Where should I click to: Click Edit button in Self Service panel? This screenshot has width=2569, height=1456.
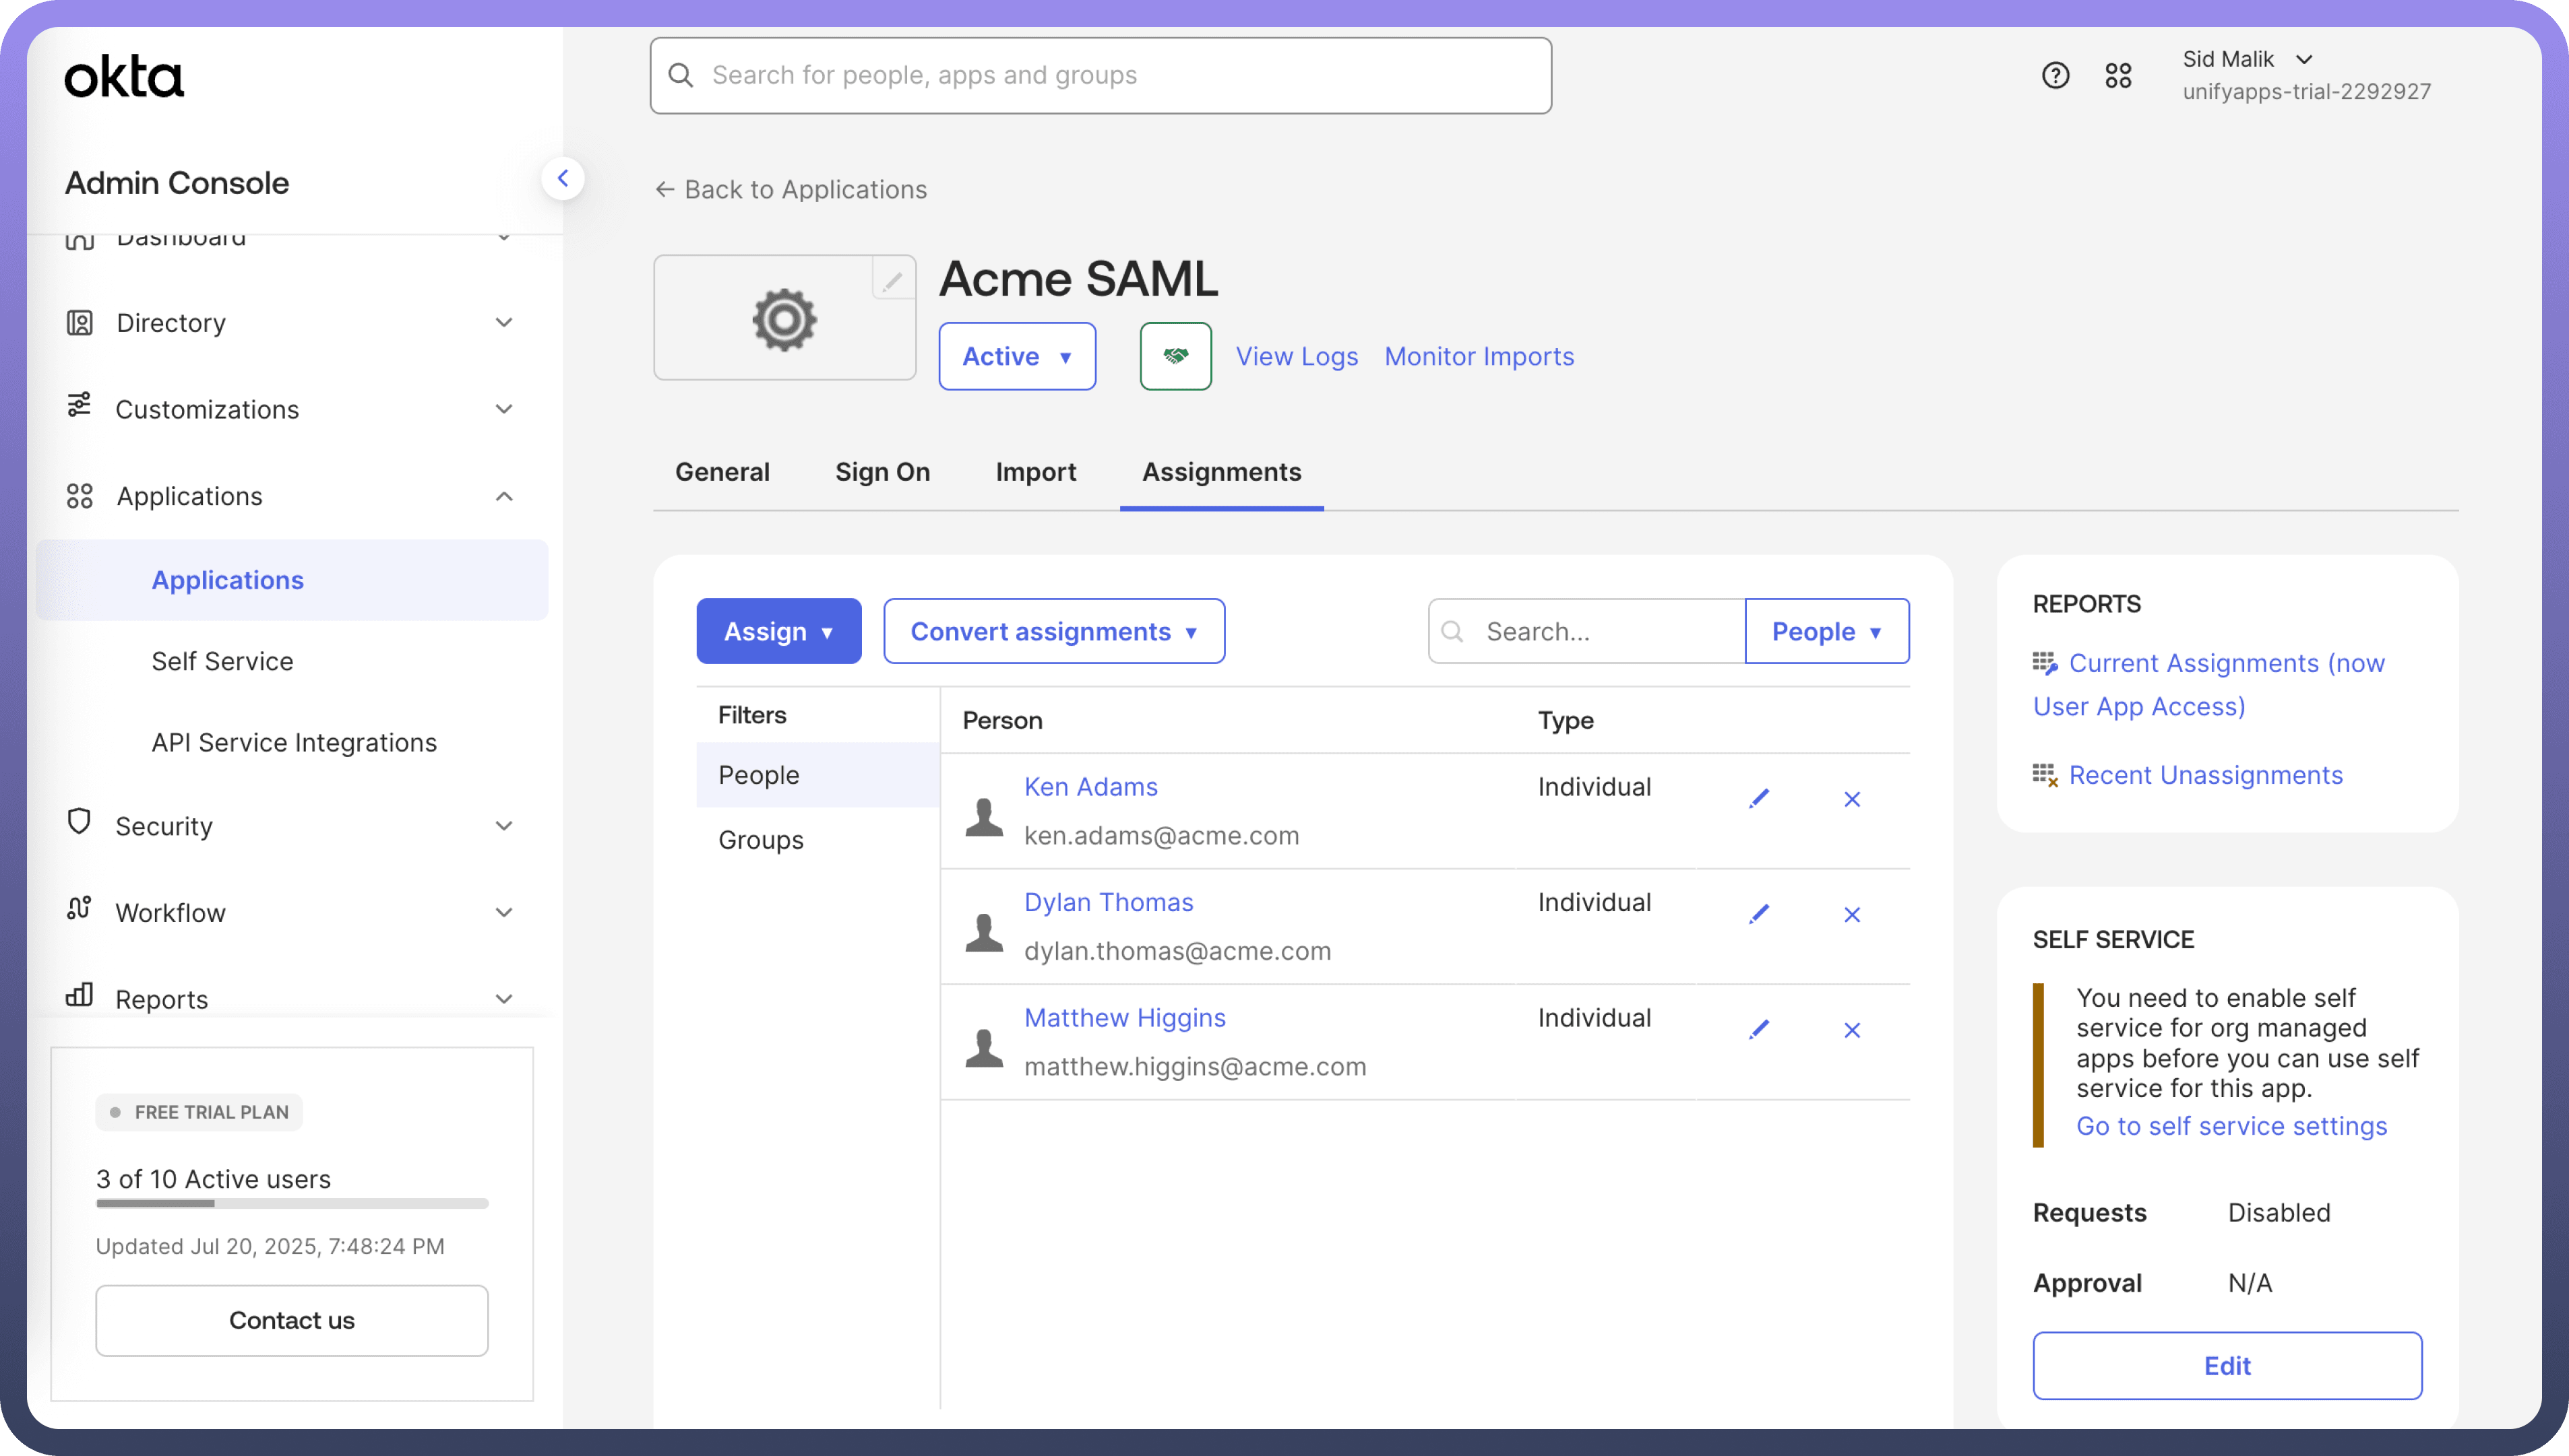tap(2227, 1366)
